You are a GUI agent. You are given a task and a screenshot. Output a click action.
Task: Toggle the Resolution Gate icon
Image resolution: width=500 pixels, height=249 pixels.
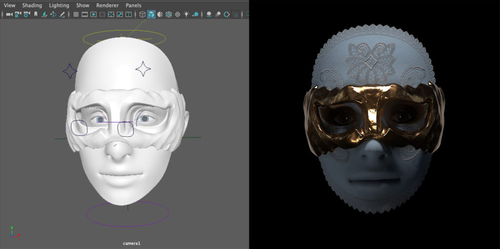pyautogui.click(x=93, y=14)
